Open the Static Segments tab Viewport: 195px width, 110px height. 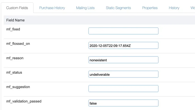point(118,8)
